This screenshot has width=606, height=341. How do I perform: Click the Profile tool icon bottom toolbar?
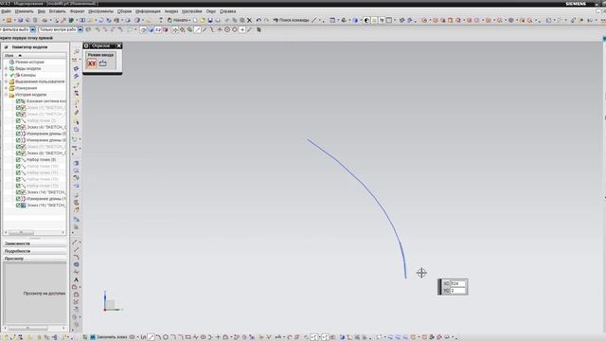click(x=143, y=337)
